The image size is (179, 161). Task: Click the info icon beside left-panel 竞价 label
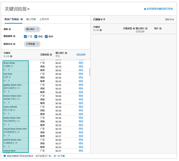coord(10,29)
